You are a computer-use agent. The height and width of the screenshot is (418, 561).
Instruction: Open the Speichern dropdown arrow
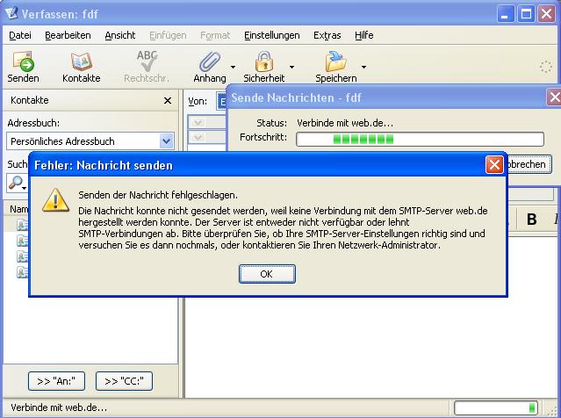pyautogui.click(x=363, y=67)
